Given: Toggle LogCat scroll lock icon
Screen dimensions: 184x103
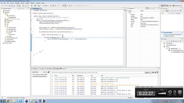Looking at the screenshot, I should [x=158, y=72].
